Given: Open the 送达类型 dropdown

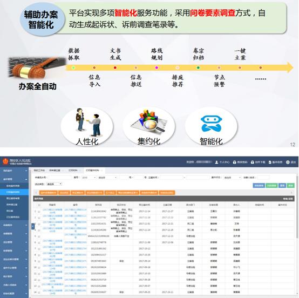Looking at the screenshot, I should [x=54, y=184].
